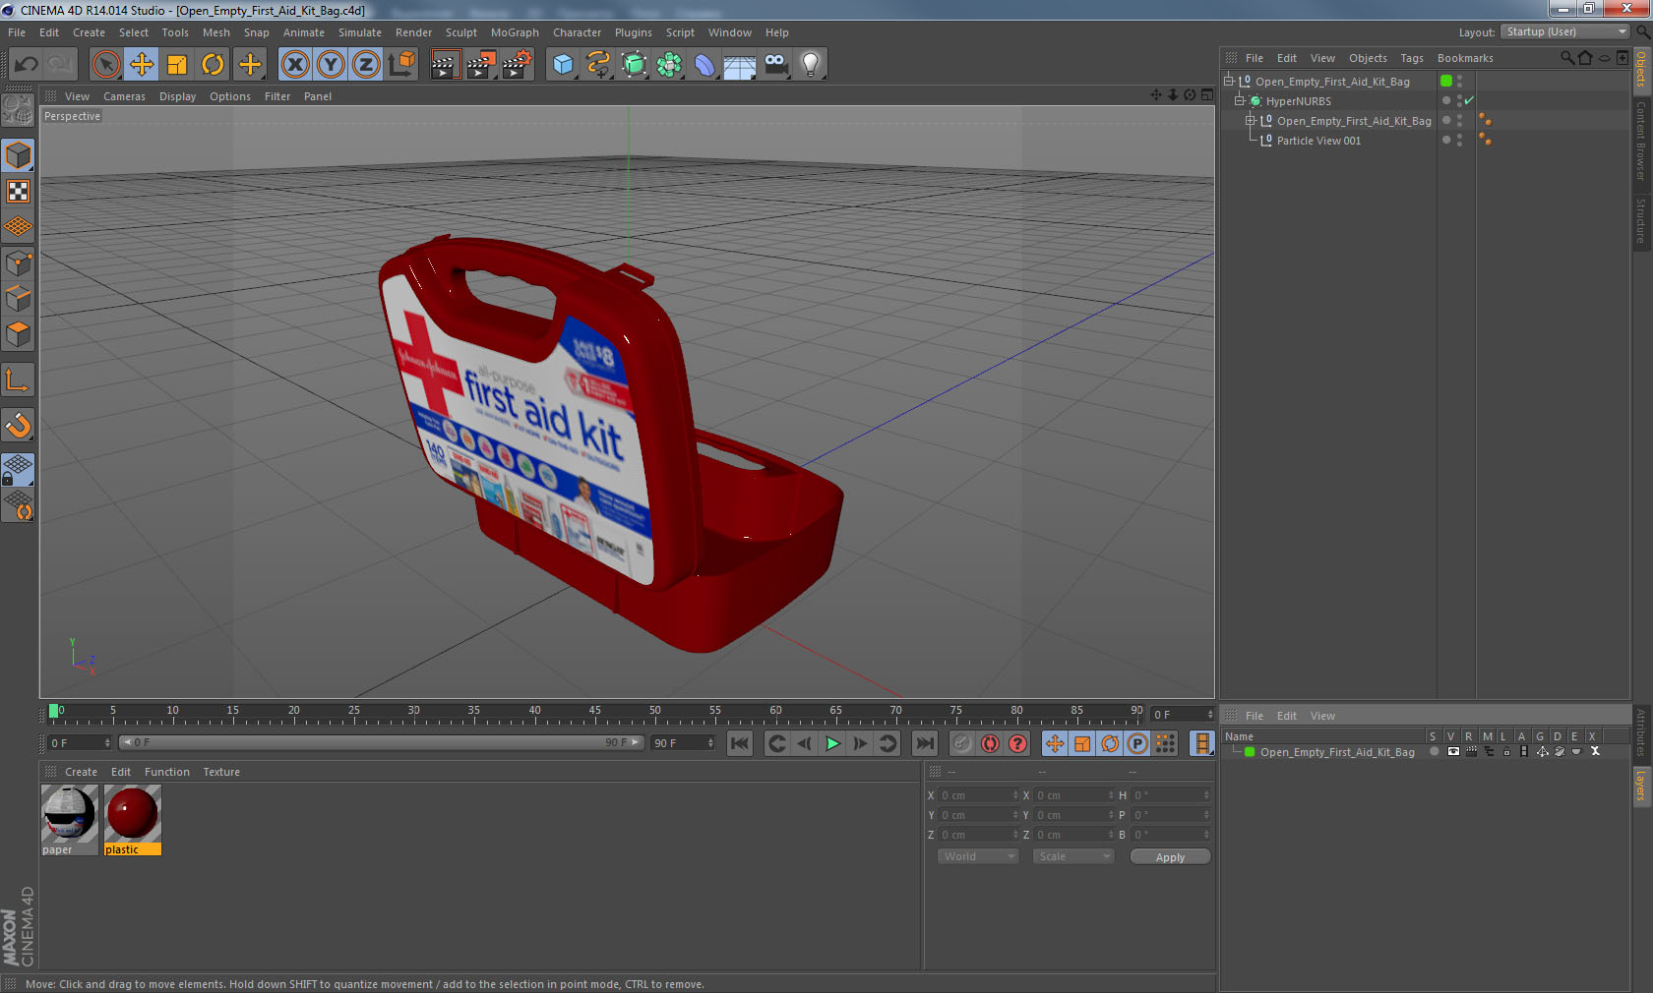This screenshot has width=1653, height=993.
Task: Open Simulate menu
Action: coord(360,32)
